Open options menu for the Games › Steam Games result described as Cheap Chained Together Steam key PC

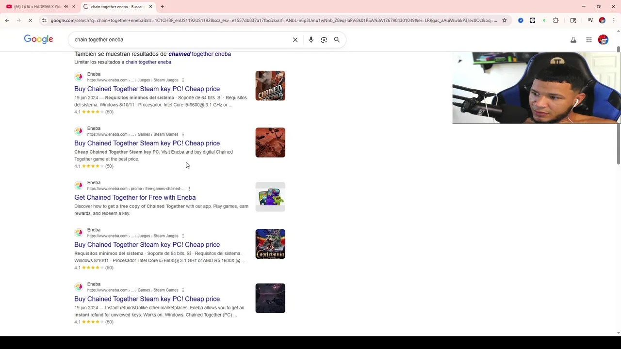[183, 134]
